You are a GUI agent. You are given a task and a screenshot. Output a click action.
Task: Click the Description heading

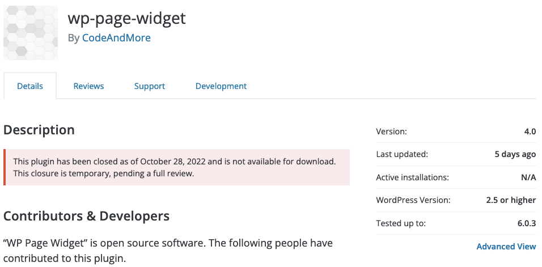(x=39, y=130)
